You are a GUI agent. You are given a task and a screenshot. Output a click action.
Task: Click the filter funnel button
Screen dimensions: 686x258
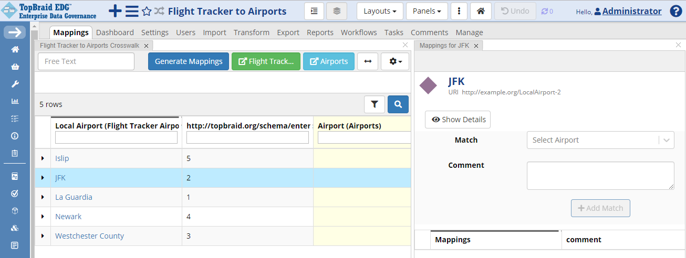[375, 104]
